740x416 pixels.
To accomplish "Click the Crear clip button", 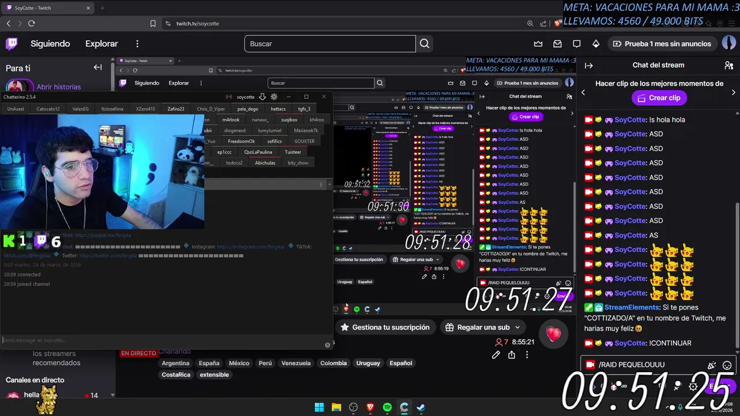I will point(659,98).
